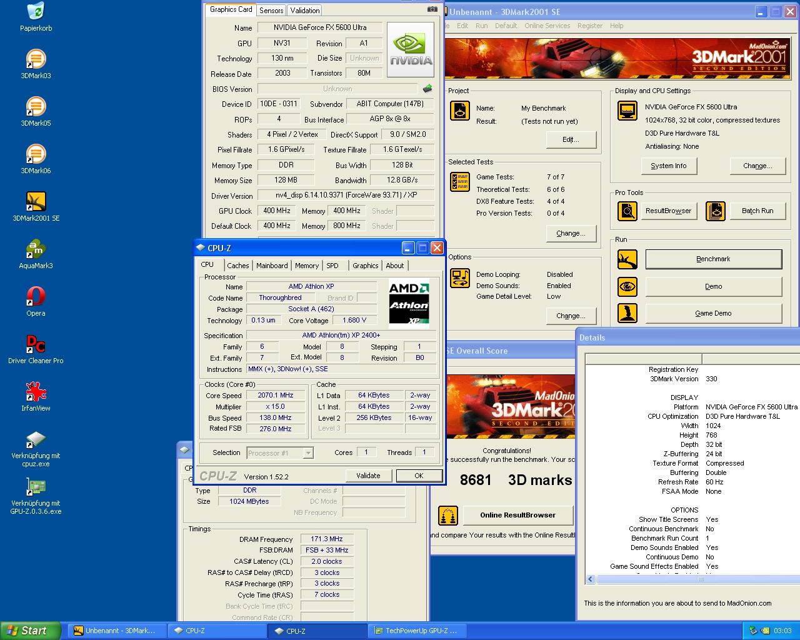
Task: Click the Selected Tests checklist icon
Action: 460,182
